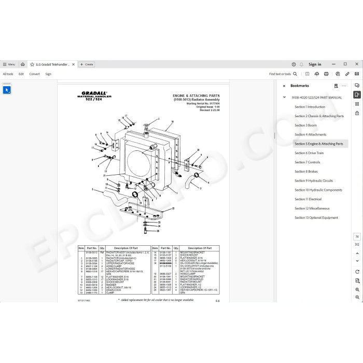This screenshot has width=363, height=363.
Task: Click the email envelope icon
Action: (357, 74)
